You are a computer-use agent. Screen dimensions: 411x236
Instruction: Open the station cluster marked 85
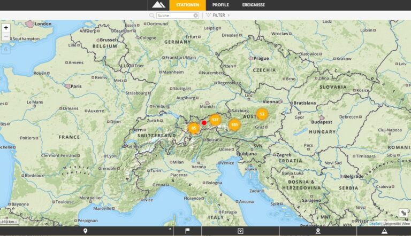point(194,128)
